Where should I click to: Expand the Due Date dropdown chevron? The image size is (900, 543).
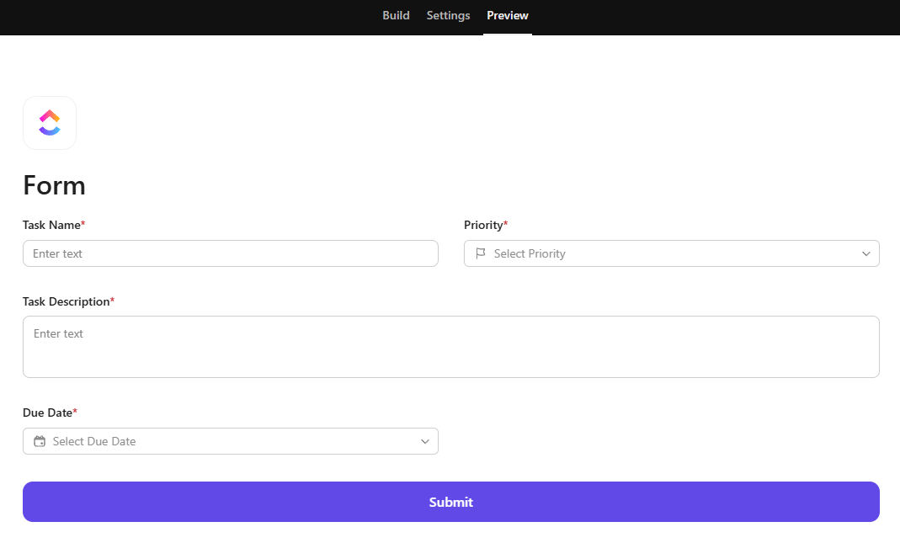[425, 441]
